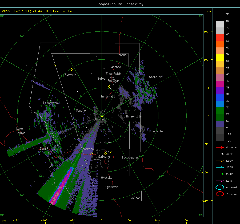Click the yellow diamond marker above Calgary
The width and height of the screenshot is (240, 224).
coord(105,153)
